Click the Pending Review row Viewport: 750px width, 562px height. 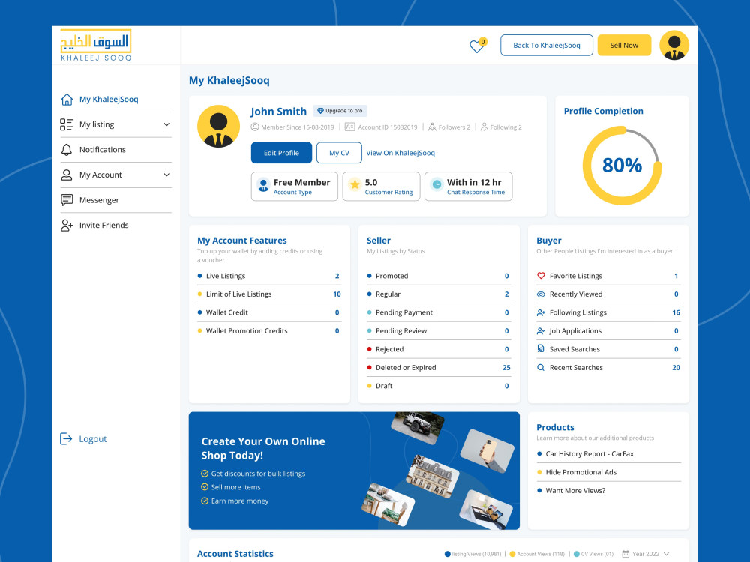(x=439, y=330)
